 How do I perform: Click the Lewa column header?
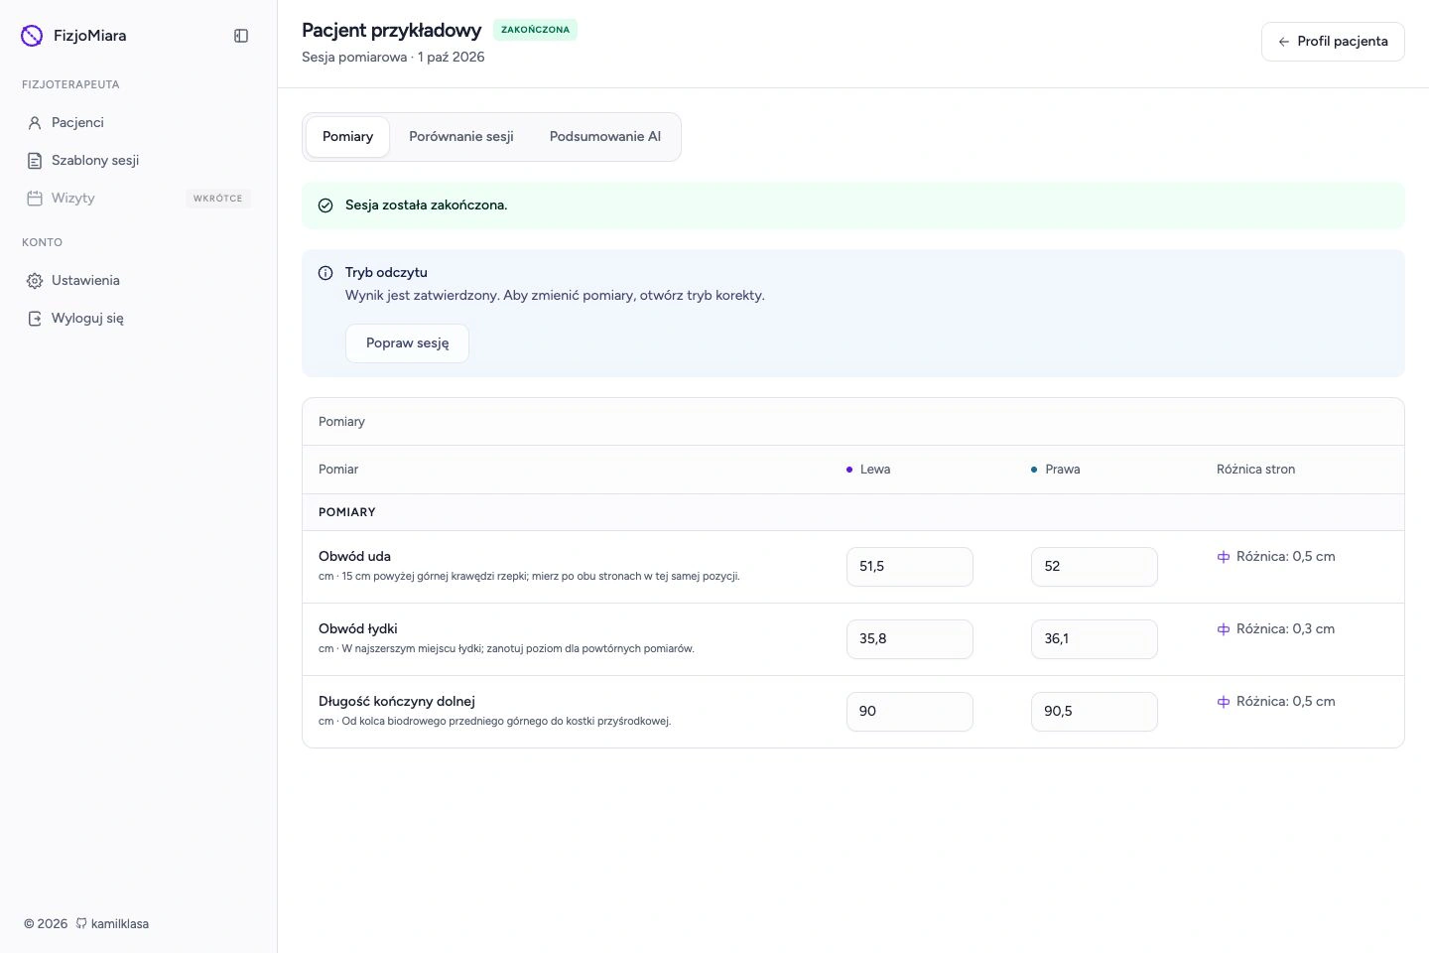(x=868, y=470)
